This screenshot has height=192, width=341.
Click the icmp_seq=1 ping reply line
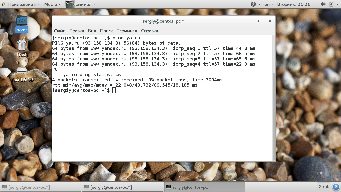[154, 48]
